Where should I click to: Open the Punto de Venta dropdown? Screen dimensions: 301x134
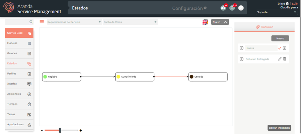click(130, 22)
